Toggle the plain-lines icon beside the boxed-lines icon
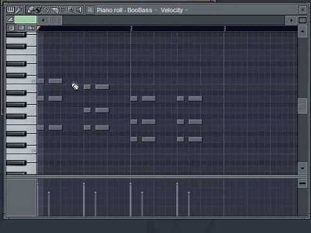The image size is (311, 233). tap(21, 28)
